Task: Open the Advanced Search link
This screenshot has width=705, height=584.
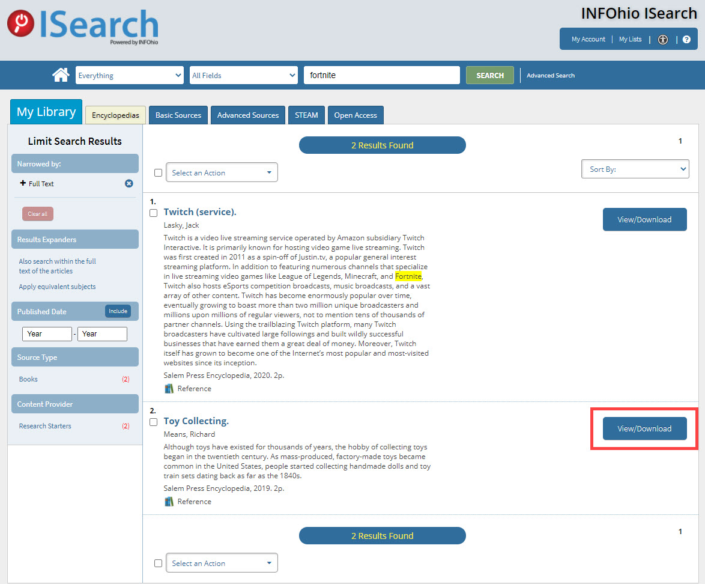Action: 551,76
